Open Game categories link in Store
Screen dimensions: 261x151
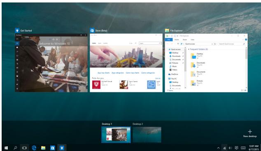[148, 73]
